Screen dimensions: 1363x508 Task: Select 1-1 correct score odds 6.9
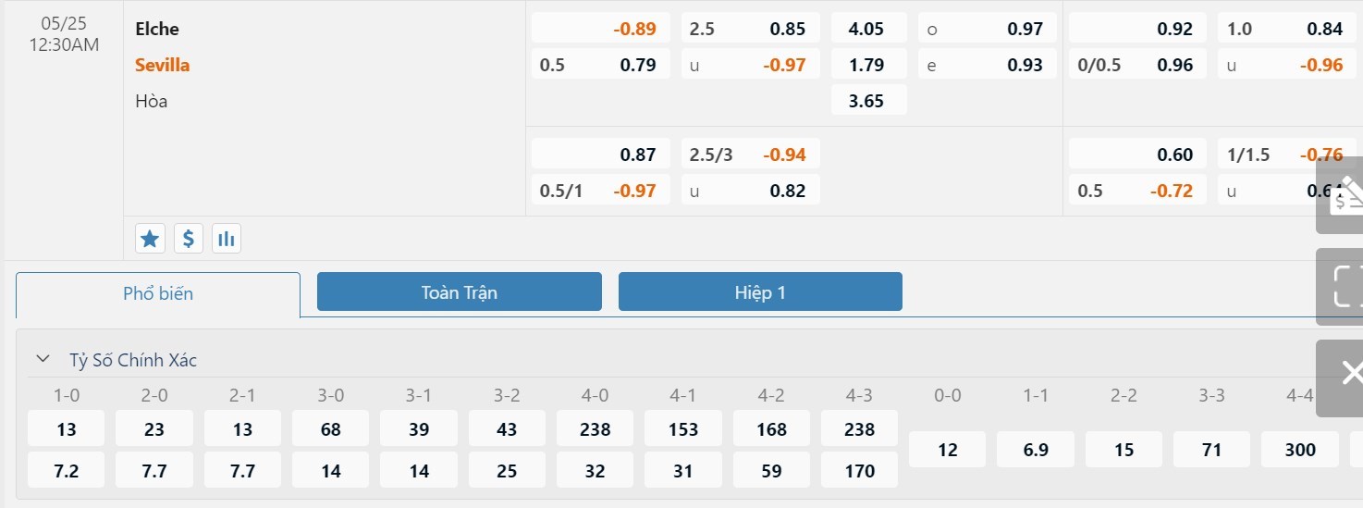[x=1036, y=450]
